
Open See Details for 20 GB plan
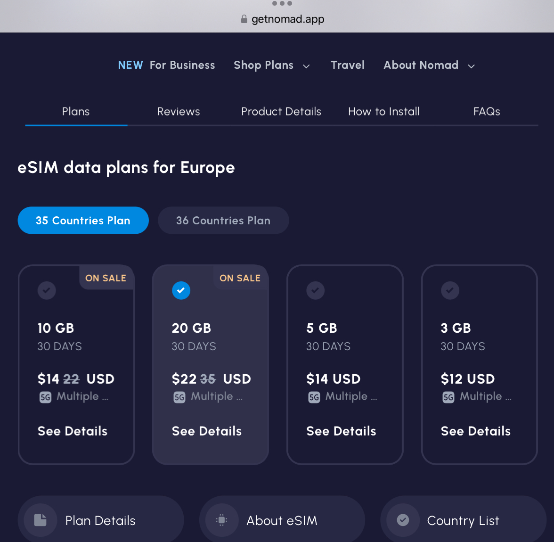point(207,431)
